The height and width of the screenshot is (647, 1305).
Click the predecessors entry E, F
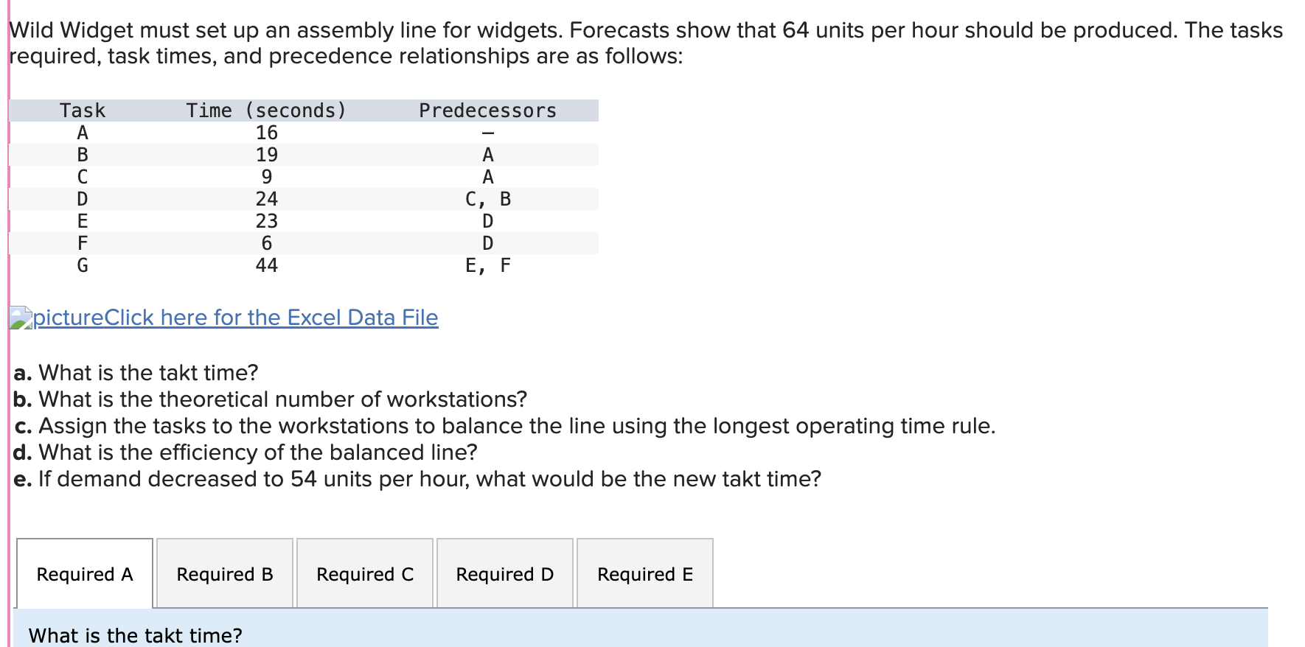488,265
